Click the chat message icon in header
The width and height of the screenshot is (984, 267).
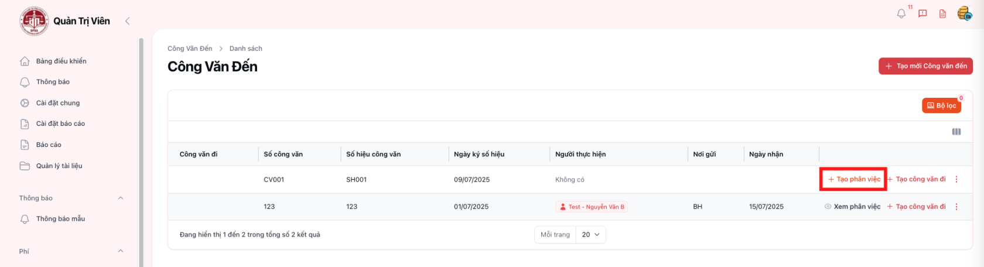(922, 13)
